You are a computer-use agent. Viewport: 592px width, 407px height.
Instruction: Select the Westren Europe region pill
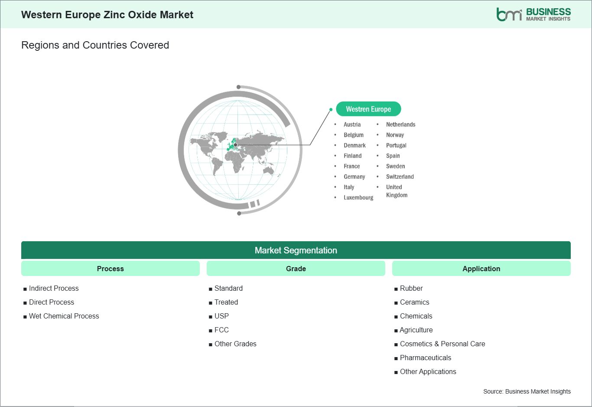pyautogui.click(x=368, y=109)
